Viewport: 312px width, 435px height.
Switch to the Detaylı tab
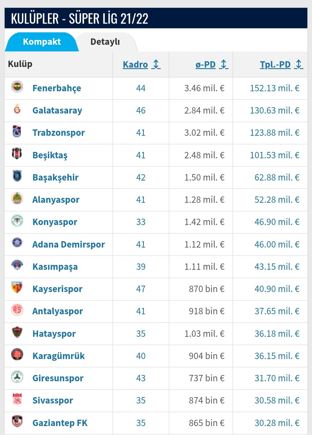(x=105, y=42)
